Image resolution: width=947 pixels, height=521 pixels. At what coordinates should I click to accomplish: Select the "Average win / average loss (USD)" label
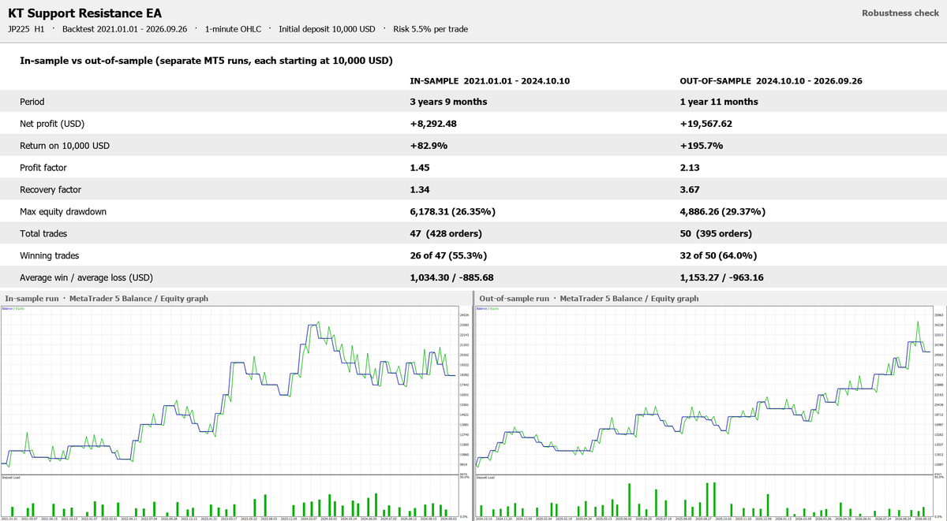point(86,278)
